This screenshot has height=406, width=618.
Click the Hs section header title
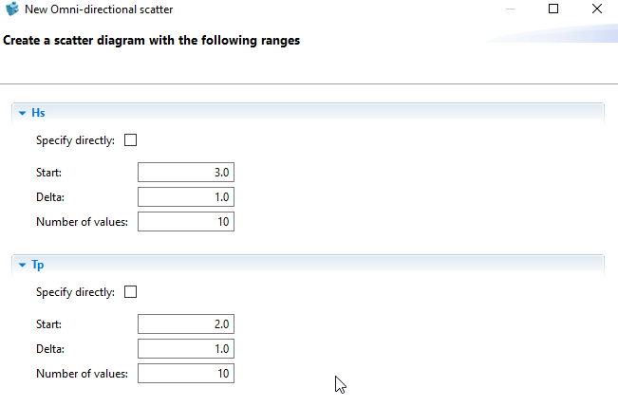[38, 113]
